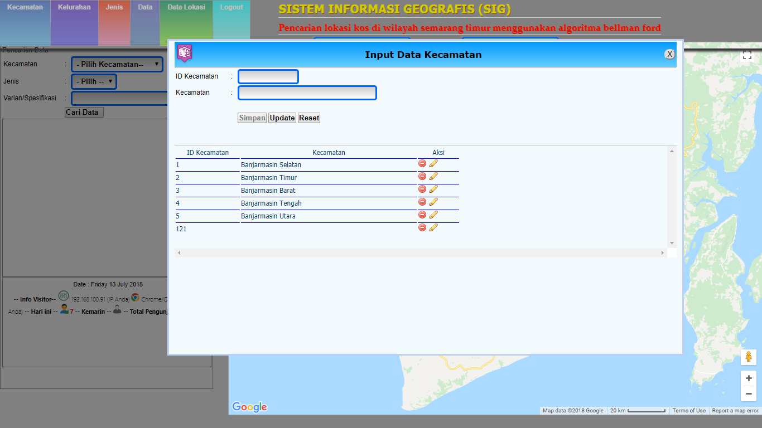Focus the ID Kecamatan input field
762x428 pixels.
pyautogui.click(x=268, y=76)
